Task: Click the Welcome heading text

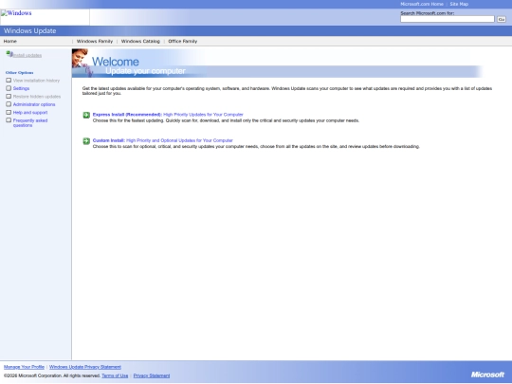Action: click(116, 62)
